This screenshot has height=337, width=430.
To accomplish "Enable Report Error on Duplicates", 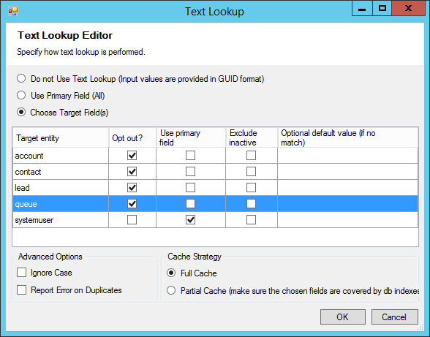I will [x=22, y=289].
